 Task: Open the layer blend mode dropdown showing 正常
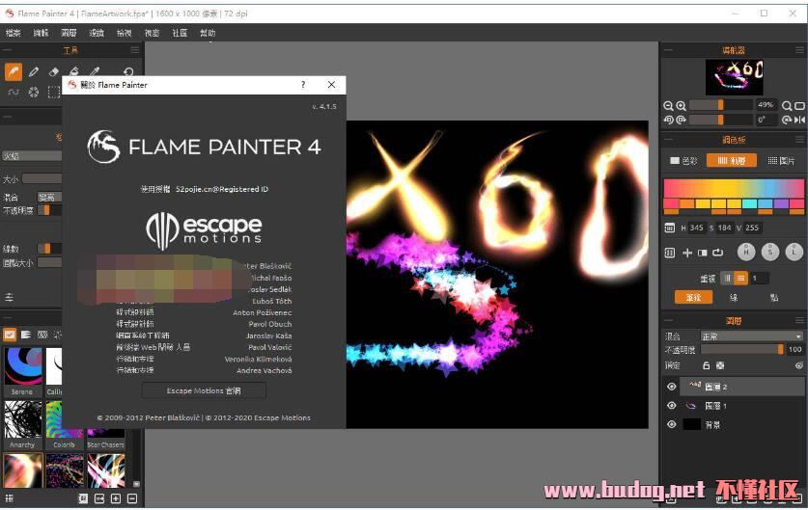click(752, 336)
